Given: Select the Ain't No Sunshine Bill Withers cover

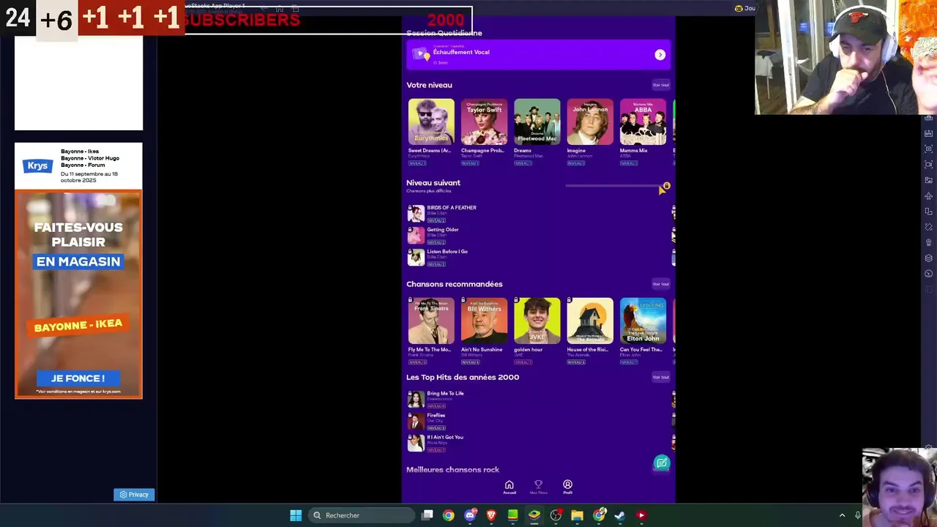Looking at the screenshot, I should pyautogui.click(x=484, y=321).
